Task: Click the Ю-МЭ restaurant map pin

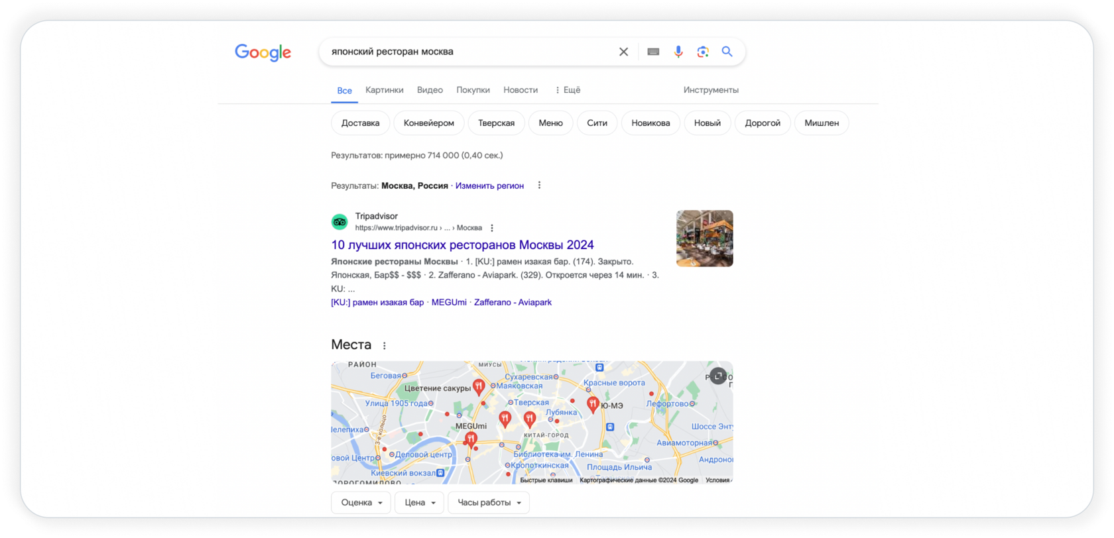Action: [x=593, y=404]
